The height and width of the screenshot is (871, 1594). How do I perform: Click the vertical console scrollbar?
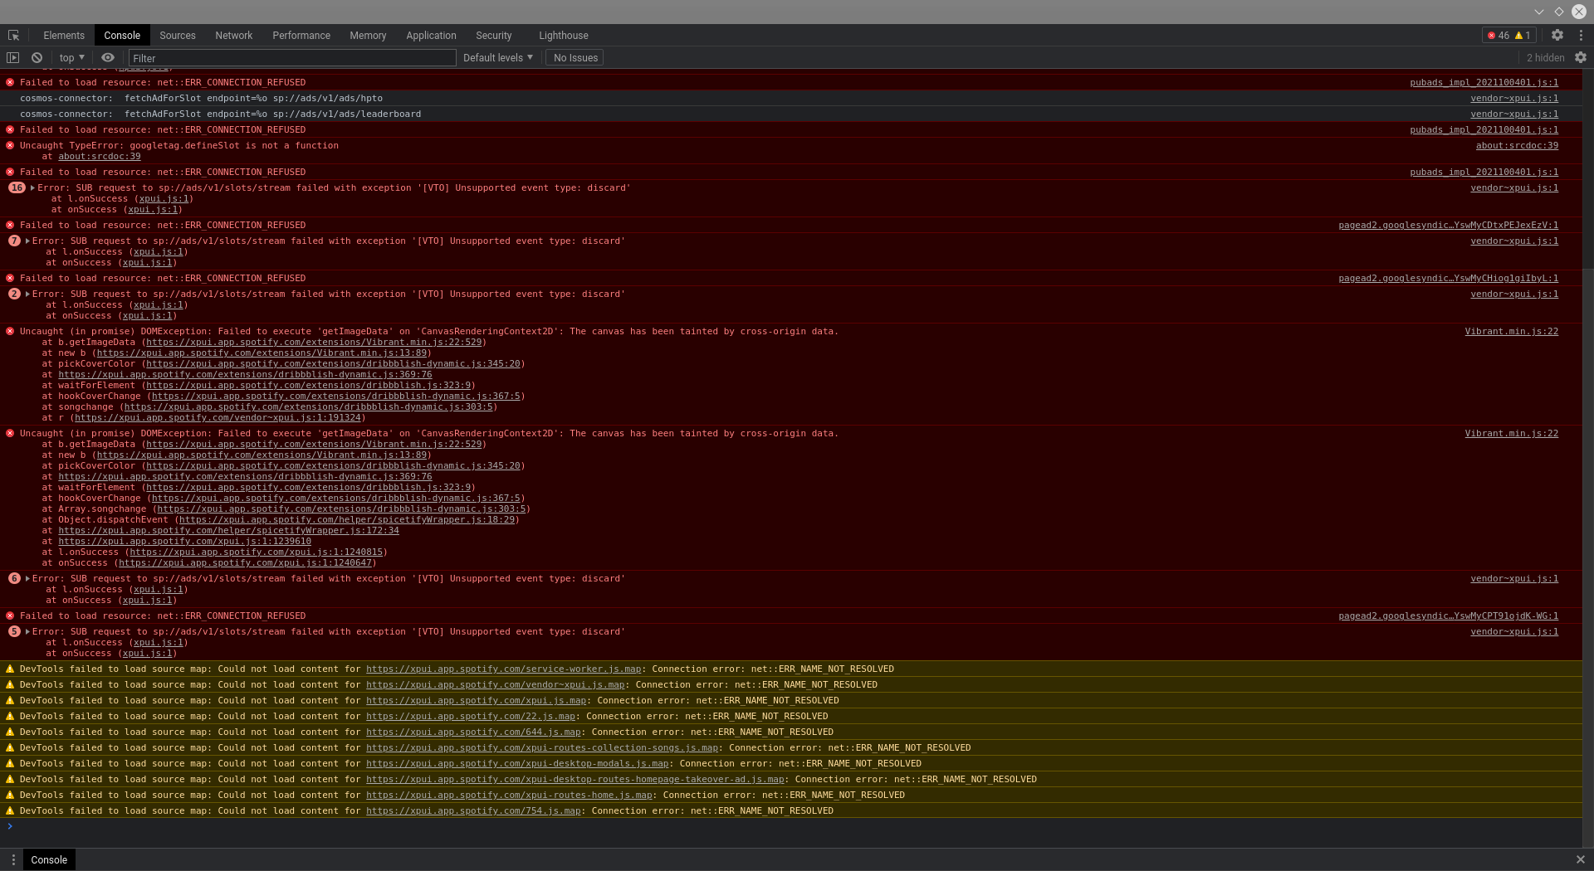pos(1588,415)
